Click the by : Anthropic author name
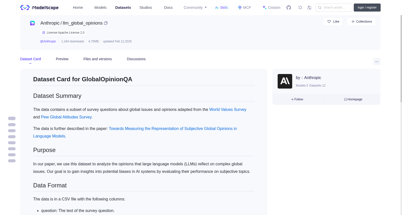Screen dimensions: 402x215 pos(309,78)
